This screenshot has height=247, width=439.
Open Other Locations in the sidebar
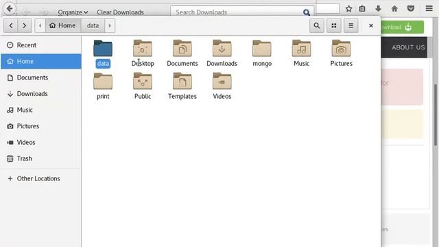pos(41,178)
